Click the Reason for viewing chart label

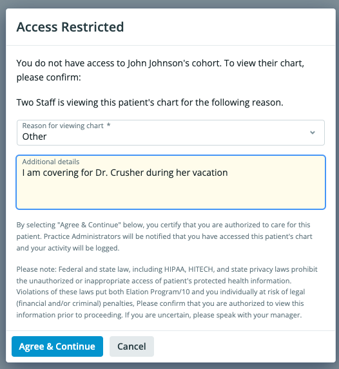[x=63, y=126]
